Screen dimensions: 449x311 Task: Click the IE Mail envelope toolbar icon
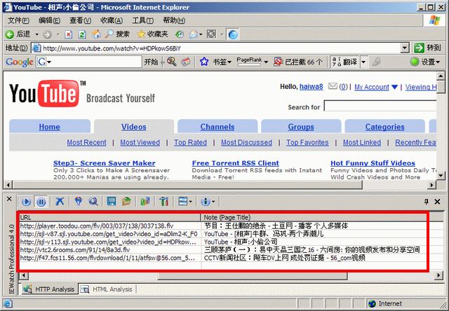[194, 34]
